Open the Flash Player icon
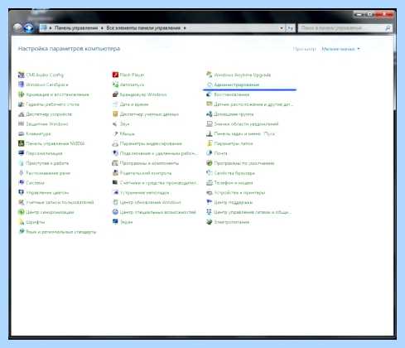405x348 pixels. coord(115,75)
